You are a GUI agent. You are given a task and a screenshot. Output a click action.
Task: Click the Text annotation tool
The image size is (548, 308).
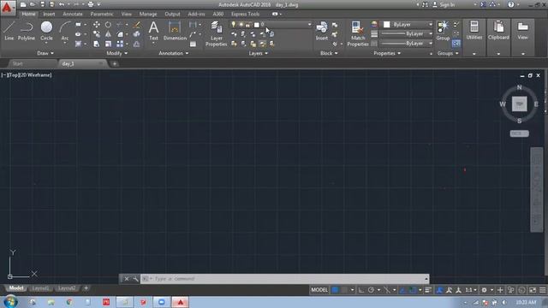153,31
